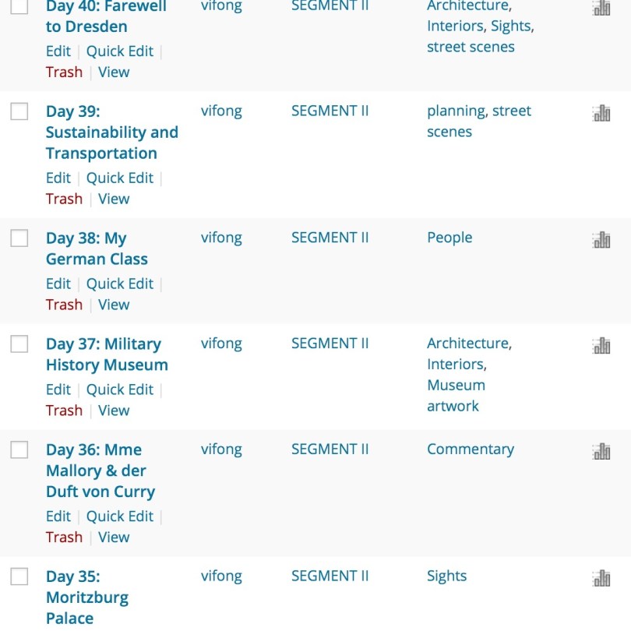Tick checkbox for Day 38: My German Class
The image size is (631, 631).
(19, 238)
